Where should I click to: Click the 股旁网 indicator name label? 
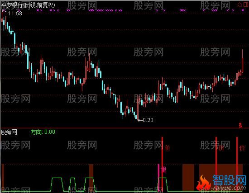(x=9, y=132)
